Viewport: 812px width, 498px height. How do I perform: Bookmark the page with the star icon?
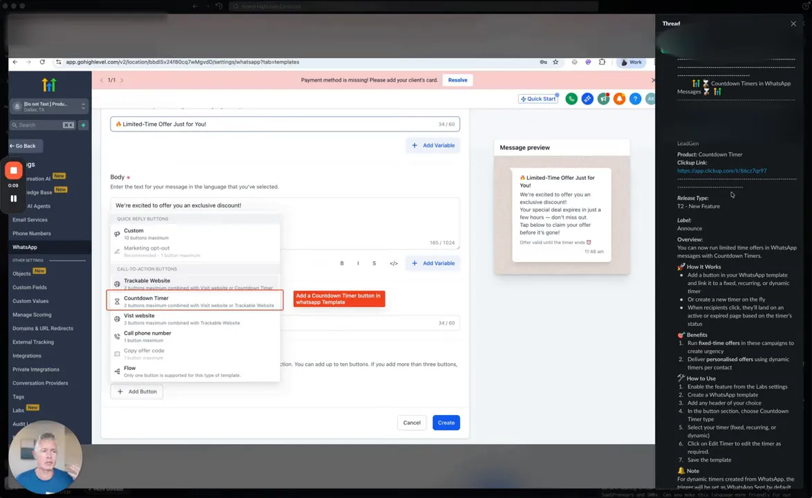click(x=555, y=62)
